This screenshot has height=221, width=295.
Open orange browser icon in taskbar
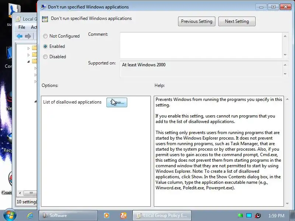124,215
